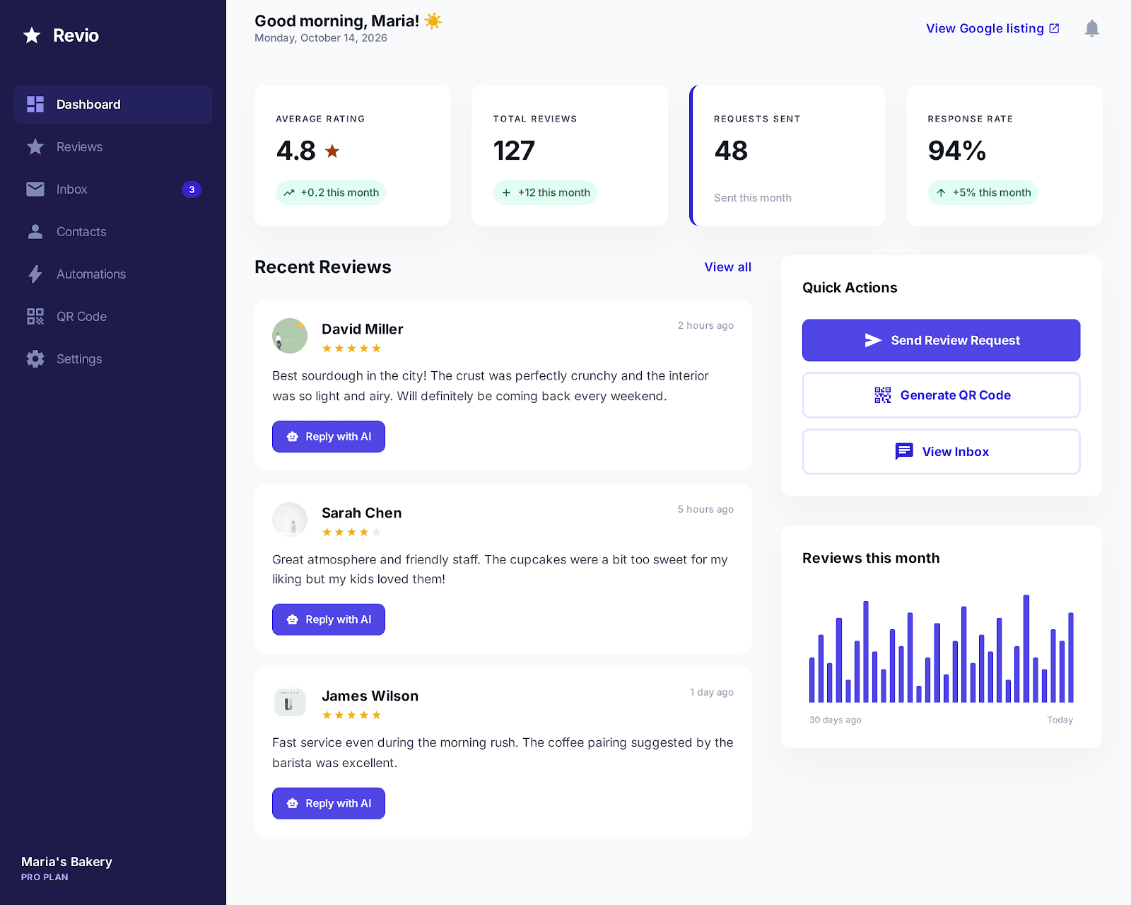The height and width of the screenshot is (905, 1131).
Task: Open Settings with the gear icon
Action: (x=35, y=358)
